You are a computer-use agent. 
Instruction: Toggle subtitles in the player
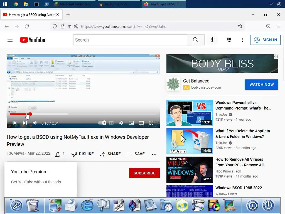[111, 123]
